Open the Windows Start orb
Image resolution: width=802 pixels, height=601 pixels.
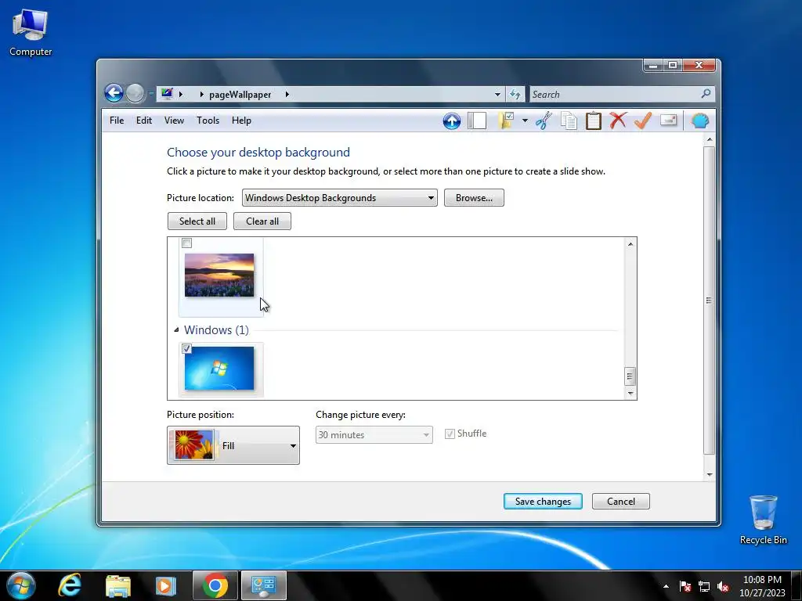(21, 585)
